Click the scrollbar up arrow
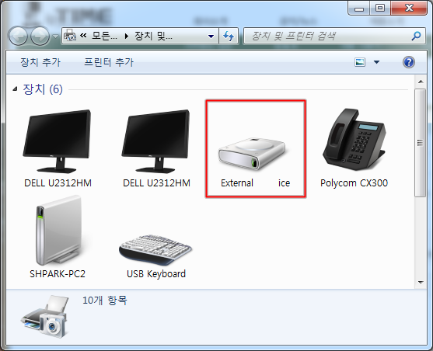This screenshot has width=433, height=351. click(x=421, y=82)
